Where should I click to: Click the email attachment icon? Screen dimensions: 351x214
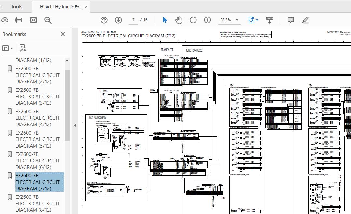[33, 20]
